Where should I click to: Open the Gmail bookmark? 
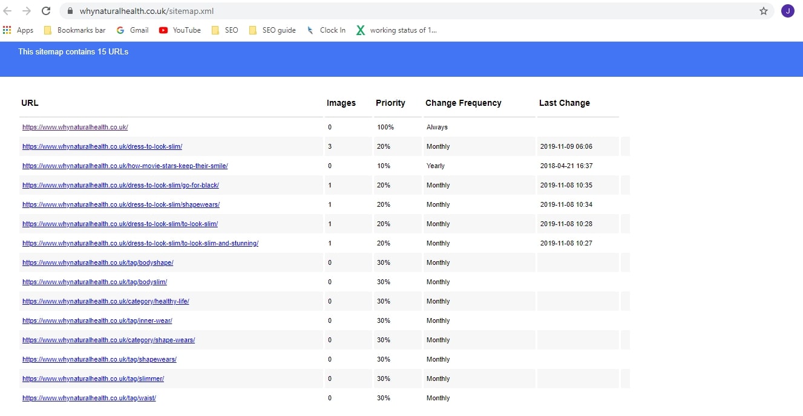[x=132, y=30]
